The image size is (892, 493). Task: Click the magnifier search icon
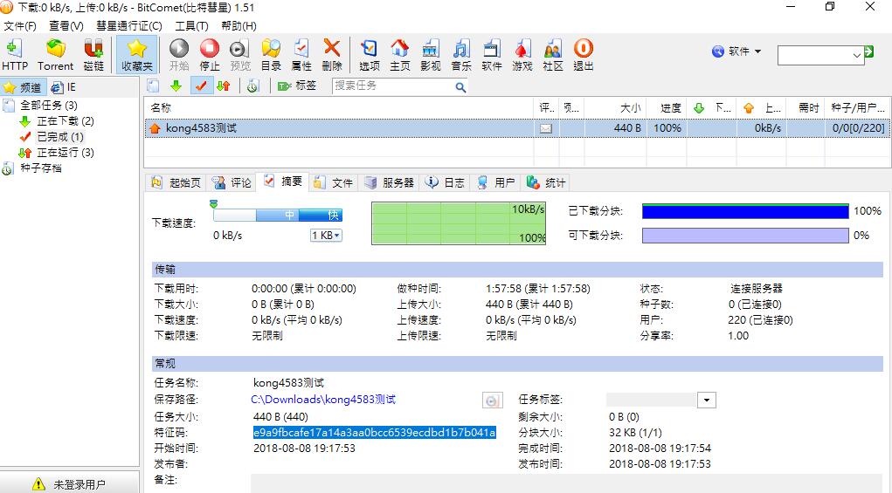tap(460, 87)
